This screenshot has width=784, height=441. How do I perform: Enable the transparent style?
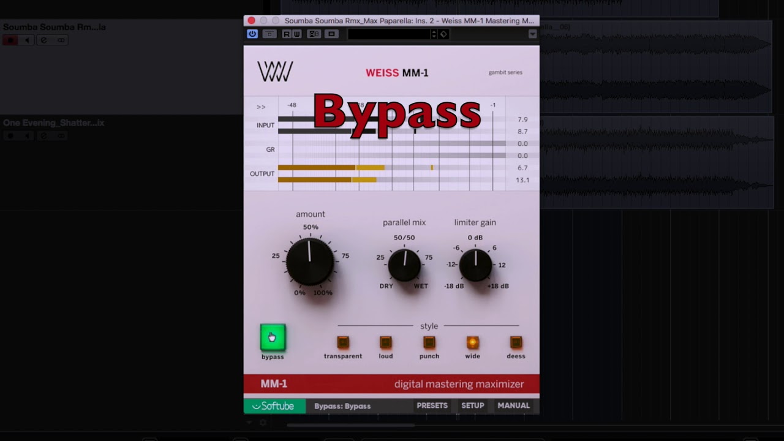pos(343,342)
